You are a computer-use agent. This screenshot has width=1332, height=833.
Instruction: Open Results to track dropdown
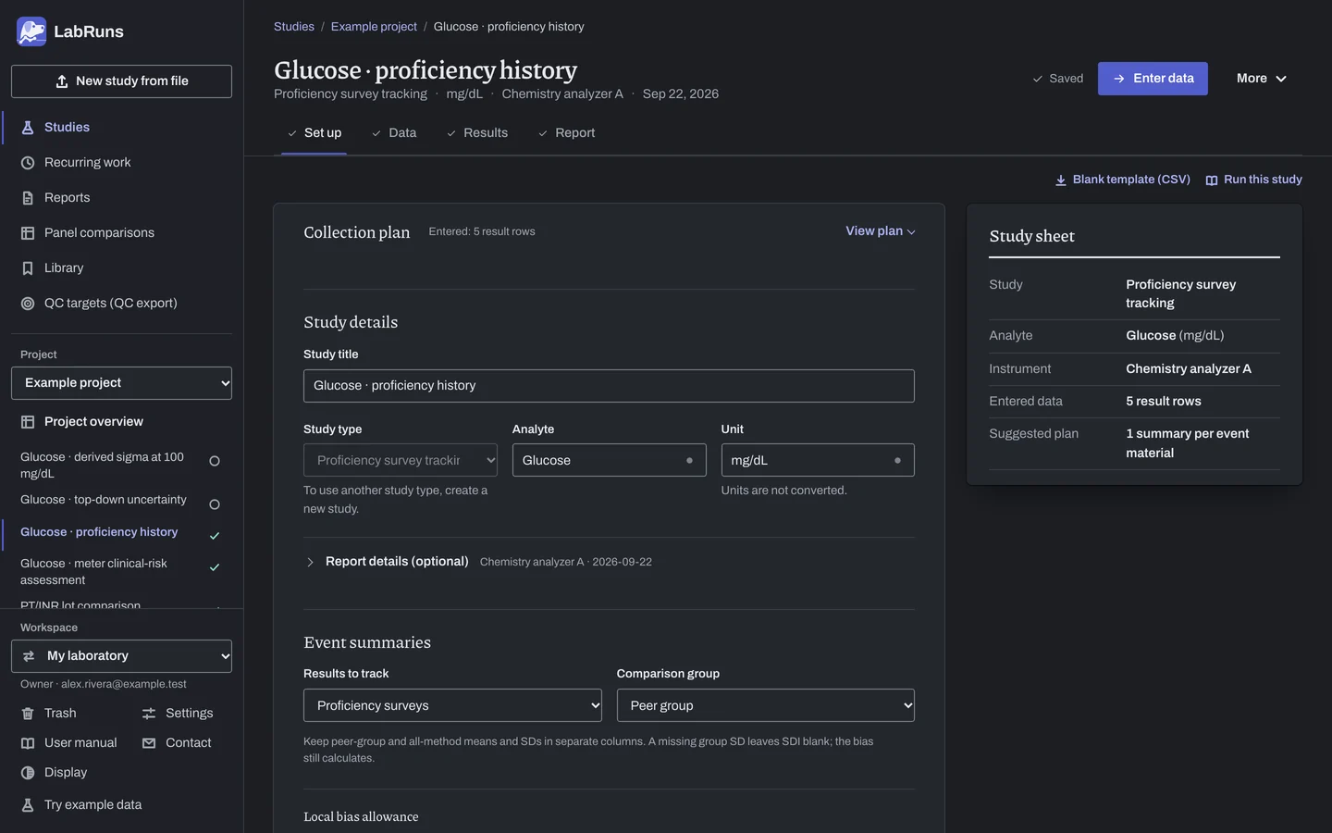pos(452,705)
